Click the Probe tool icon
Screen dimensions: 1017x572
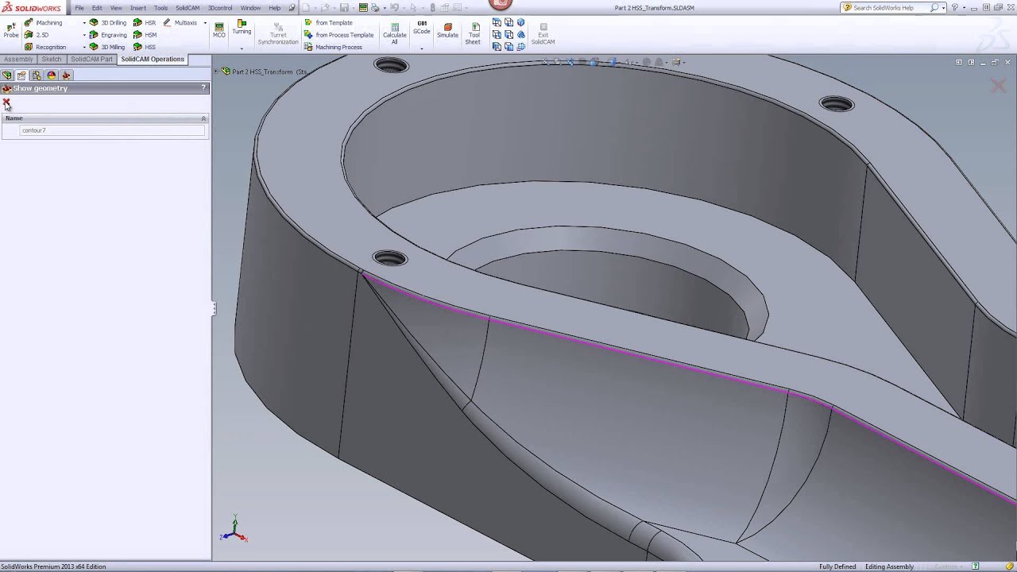click(11, 30)
